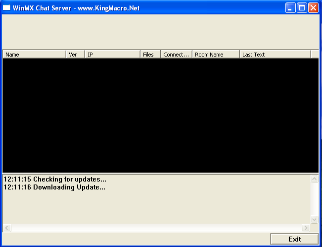
Task: Open the window system menu icon
Action: (x=6, y=7)
